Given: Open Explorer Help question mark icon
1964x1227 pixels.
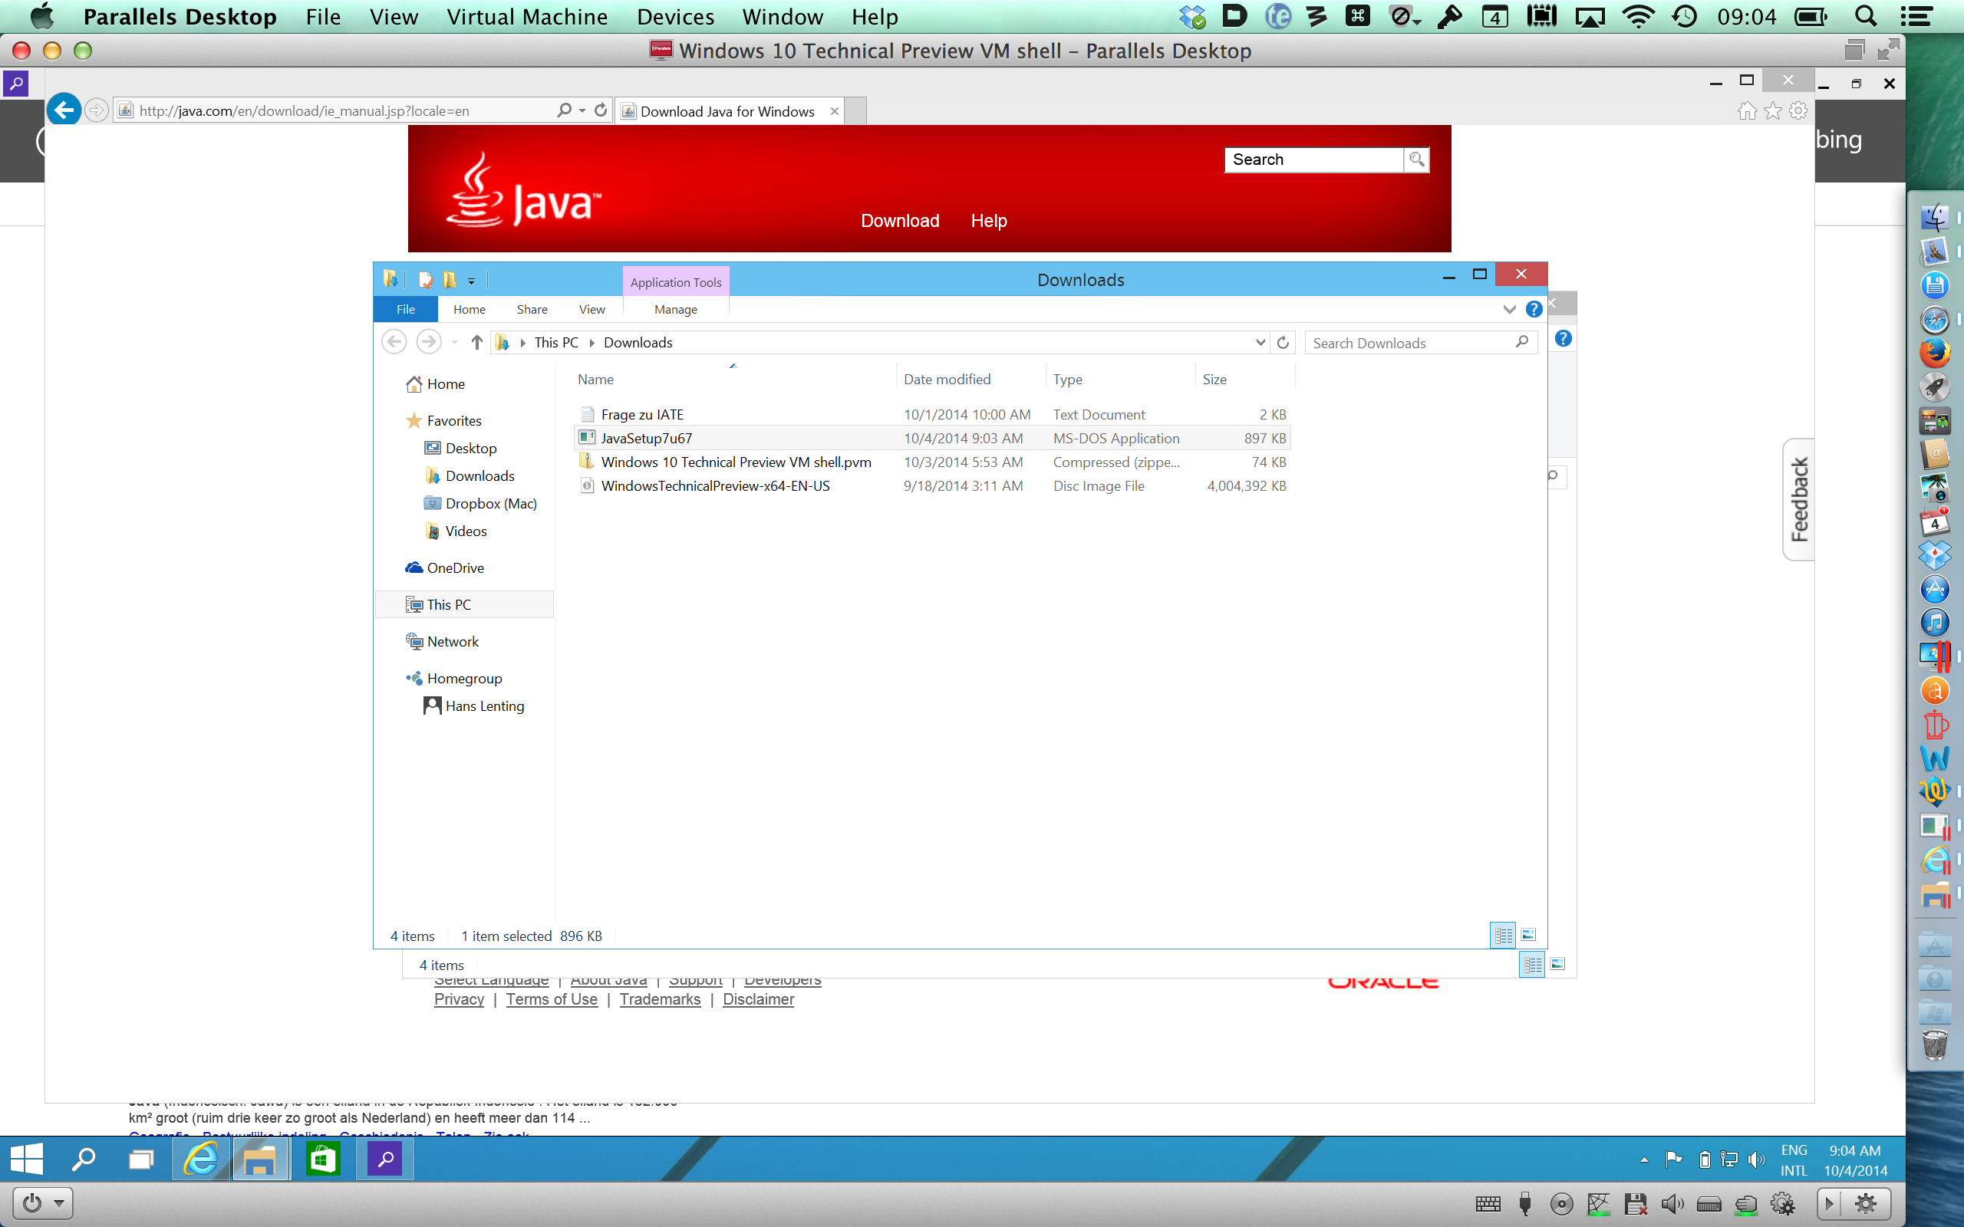Looking at the screenshot, I should coord(1533,309).
